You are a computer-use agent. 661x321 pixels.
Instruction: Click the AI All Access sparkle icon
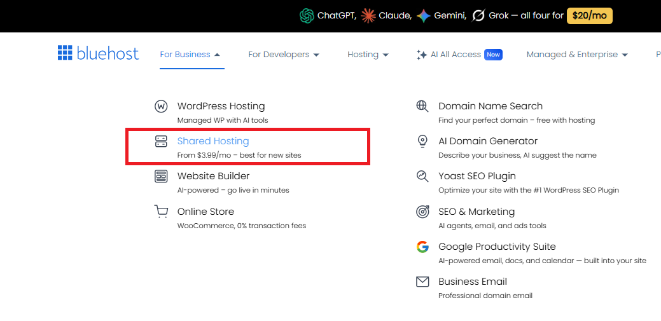click(422, 54)
